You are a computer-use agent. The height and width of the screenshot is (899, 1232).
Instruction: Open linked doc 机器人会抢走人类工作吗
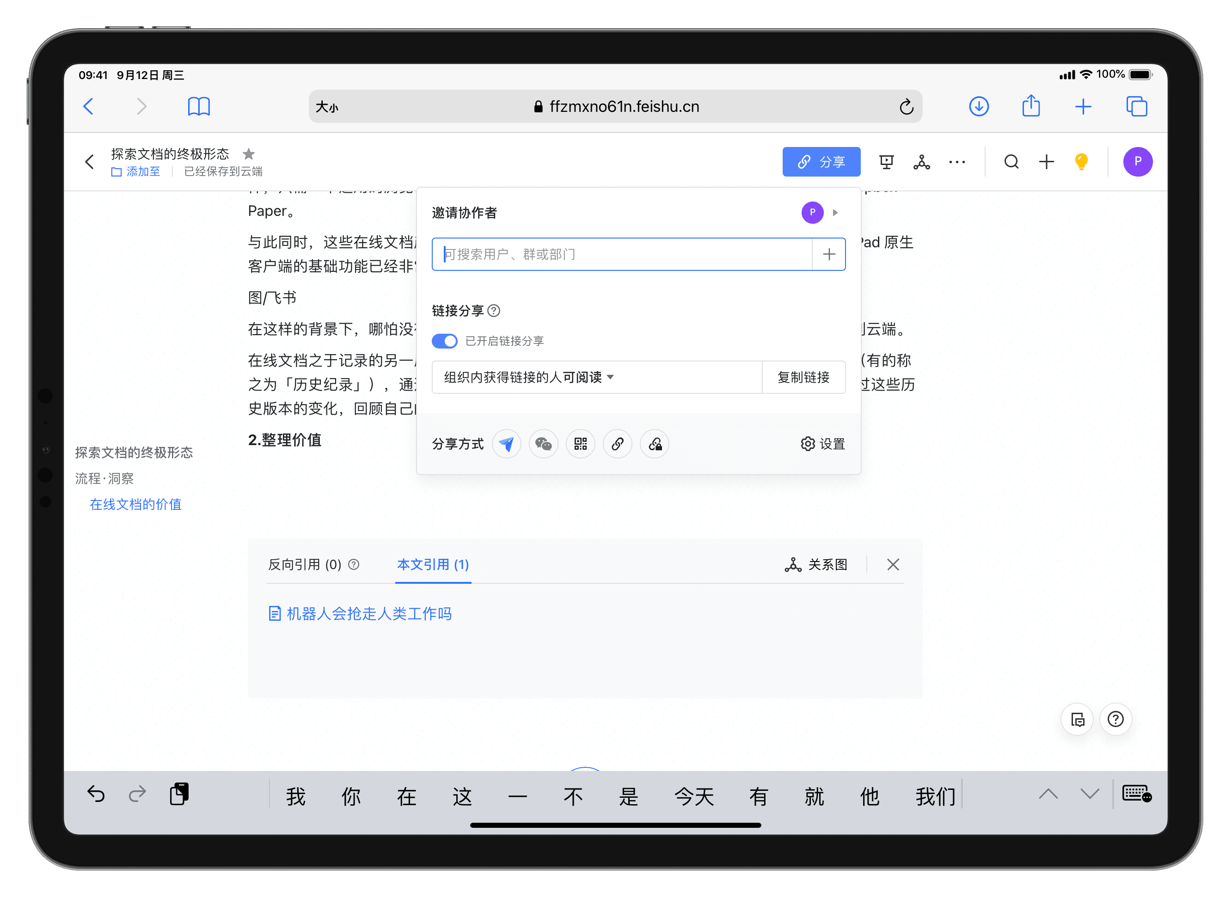tap(360, 614)
